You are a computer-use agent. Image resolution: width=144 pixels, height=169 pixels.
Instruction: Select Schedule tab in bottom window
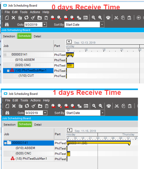25,124
